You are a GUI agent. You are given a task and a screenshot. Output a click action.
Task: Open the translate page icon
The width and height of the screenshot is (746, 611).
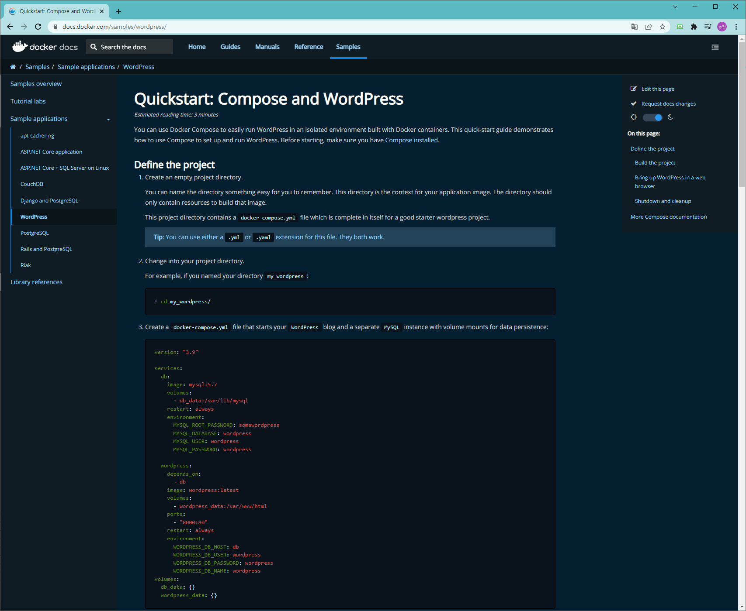pyautogui.click(x=635, y=27)
